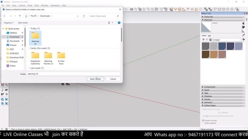This screenshot has width=248, height=139.
Task: Open the Organize dropdown menu
Action: click(x=9, y=23)
